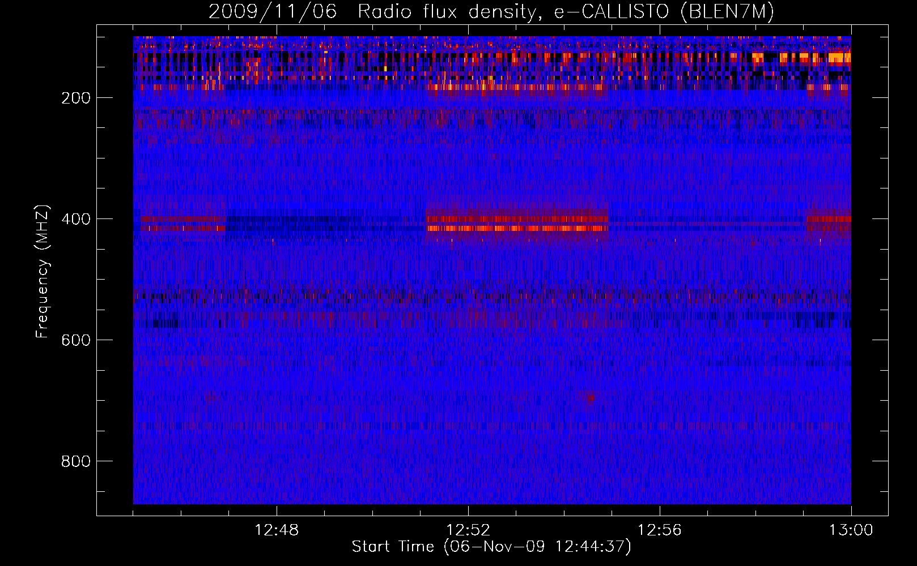Click the 800 frequency tick label
The height and width of the screenshot is (566, 917).
click(76, 461)
